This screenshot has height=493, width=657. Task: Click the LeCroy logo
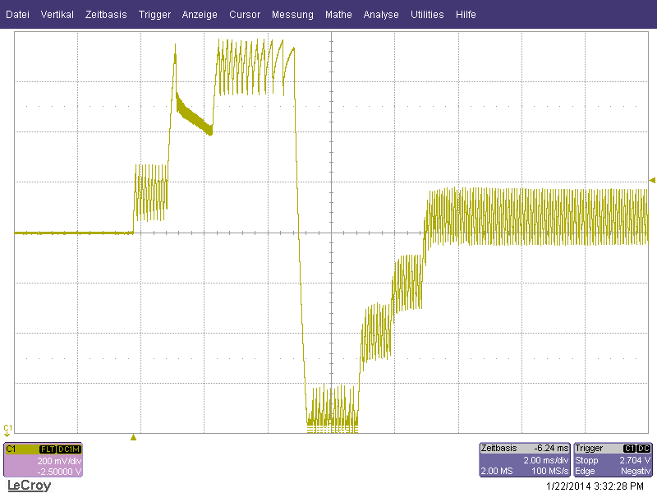click(30, 486)
